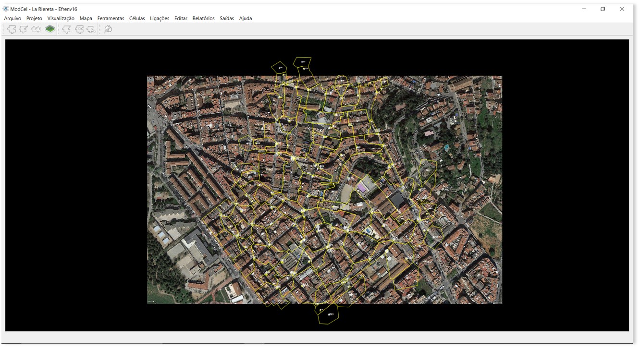Open the Saídas menu
Image resolution: width=640 pixels, height=348 pixels.
point(227,18)
